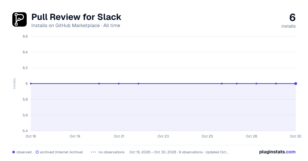Click the Pull Review app logo icon

[x=20, y=19]
